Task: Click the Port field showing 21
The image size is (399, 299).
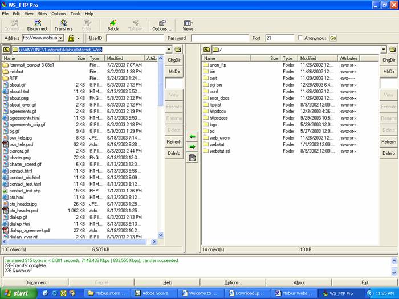Action: (x=279, y=38)
